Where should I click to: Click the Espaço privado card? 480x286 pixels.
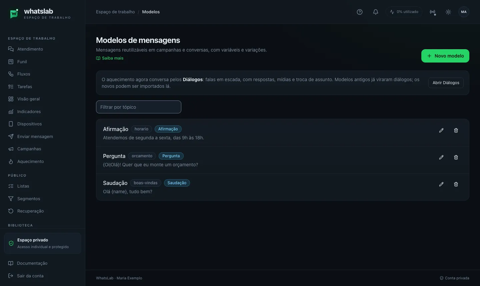pos(43,243)
